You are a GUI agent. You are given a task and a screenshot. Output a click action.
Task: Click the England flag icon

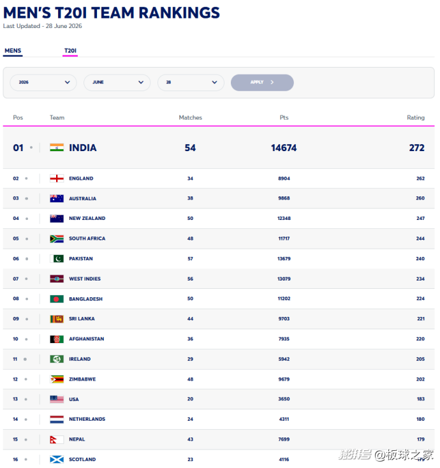click(x=57, y=179)
